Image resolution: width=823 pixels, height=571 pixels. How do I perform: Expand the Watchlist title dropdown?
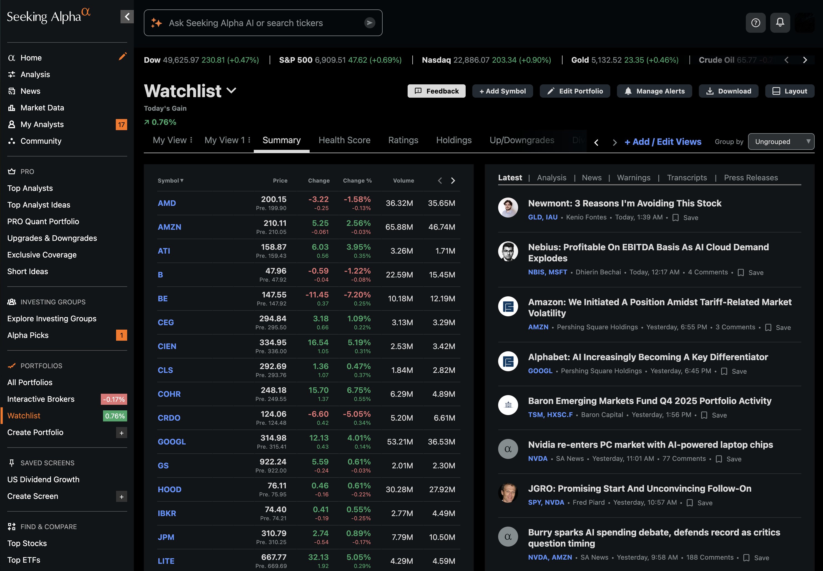[232, 91]
